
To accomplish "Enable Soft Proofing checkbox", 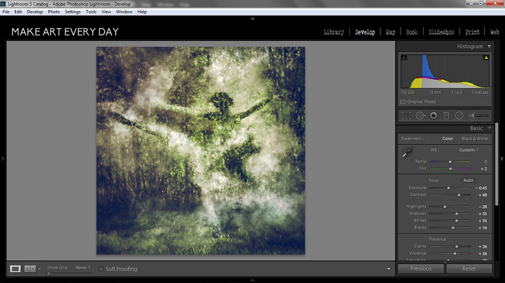I will coord(101,269).
